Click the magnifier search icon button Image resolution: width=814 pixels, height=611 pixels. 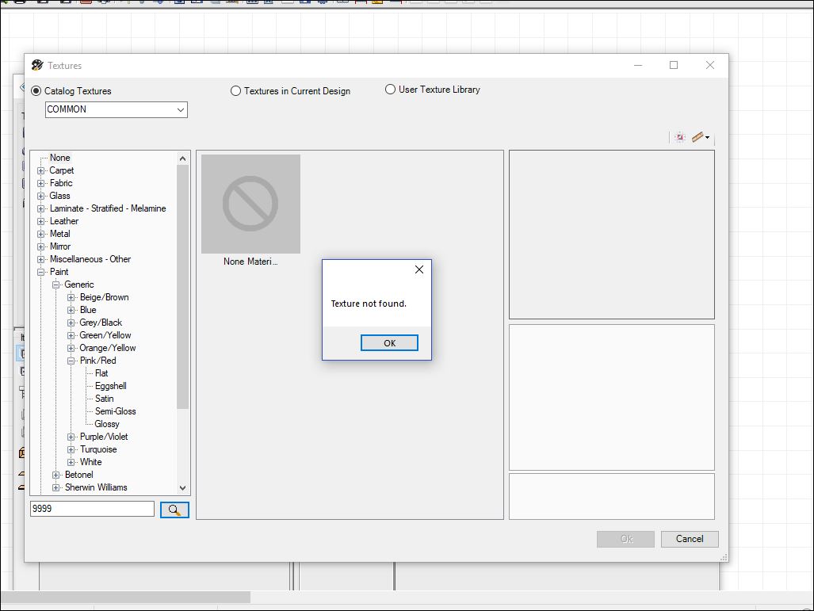174,510
